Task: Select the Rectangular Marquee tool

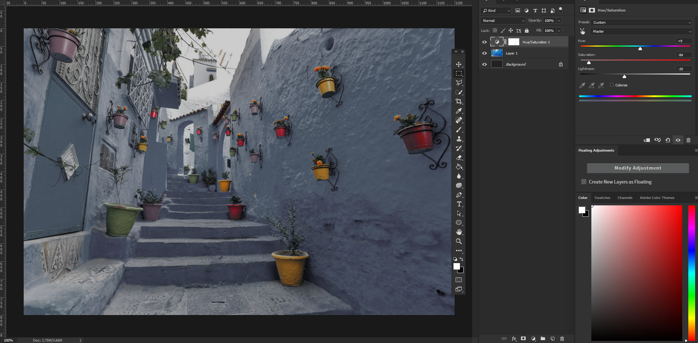Action: (459, 73)
